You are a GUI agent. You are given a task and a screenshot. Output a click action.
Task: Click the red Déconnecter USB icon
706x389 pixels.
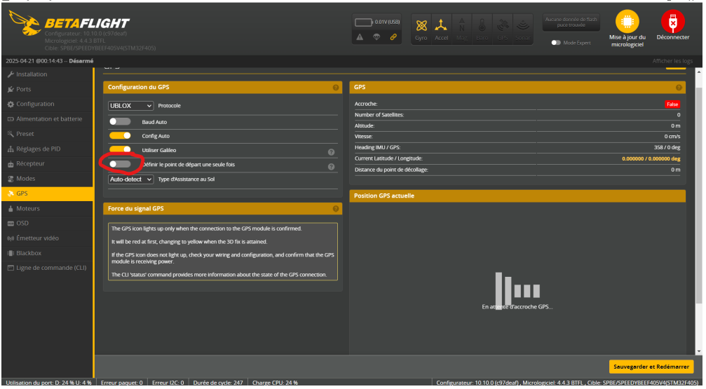(672, 22)
